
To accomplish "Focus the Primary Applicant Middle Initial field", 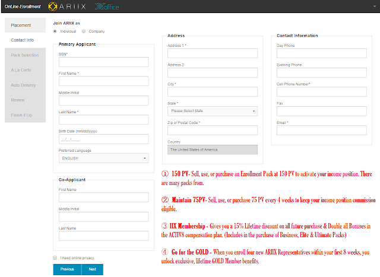I will [x=103, y=100].
